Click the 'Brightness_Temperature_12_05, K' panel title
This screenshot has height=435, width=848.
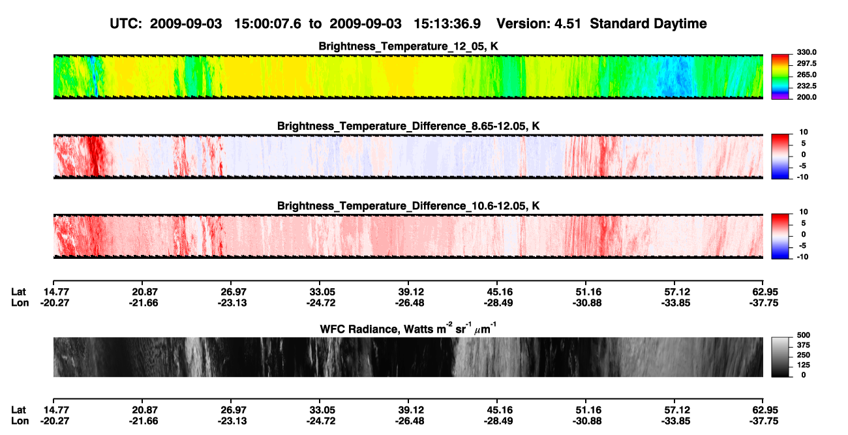click(408, 46)
